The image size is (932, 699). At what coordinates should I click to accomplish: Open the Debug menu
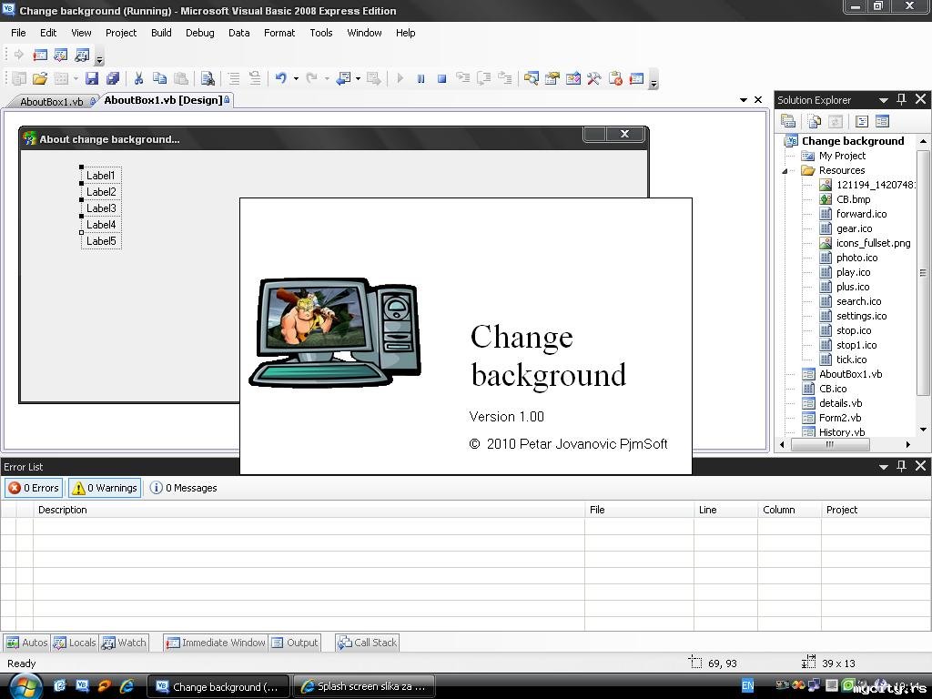pos(199,33)
